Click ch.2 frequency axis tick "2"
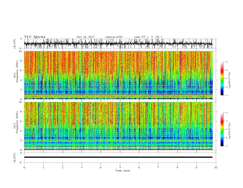 [21, 140]
